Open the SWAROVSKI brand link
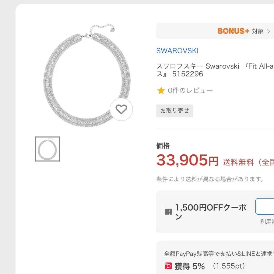This screenshot has height=274, width=274. 177,51
